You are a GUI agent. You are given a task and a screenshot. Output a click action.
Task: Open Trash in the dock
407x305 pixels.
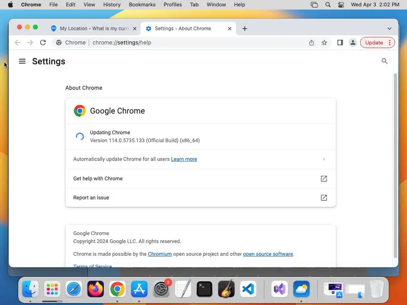(376, 289)
